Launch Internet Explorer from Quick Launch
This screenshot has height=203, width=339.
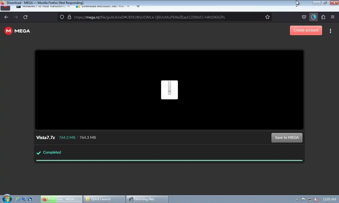tap(18, 199)
